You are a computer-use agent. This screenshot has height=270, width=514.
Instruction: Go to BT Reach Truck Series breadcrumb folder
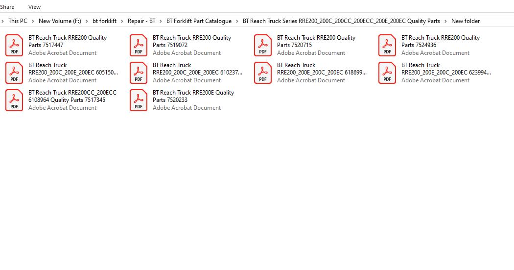click(x=341, y=21)
